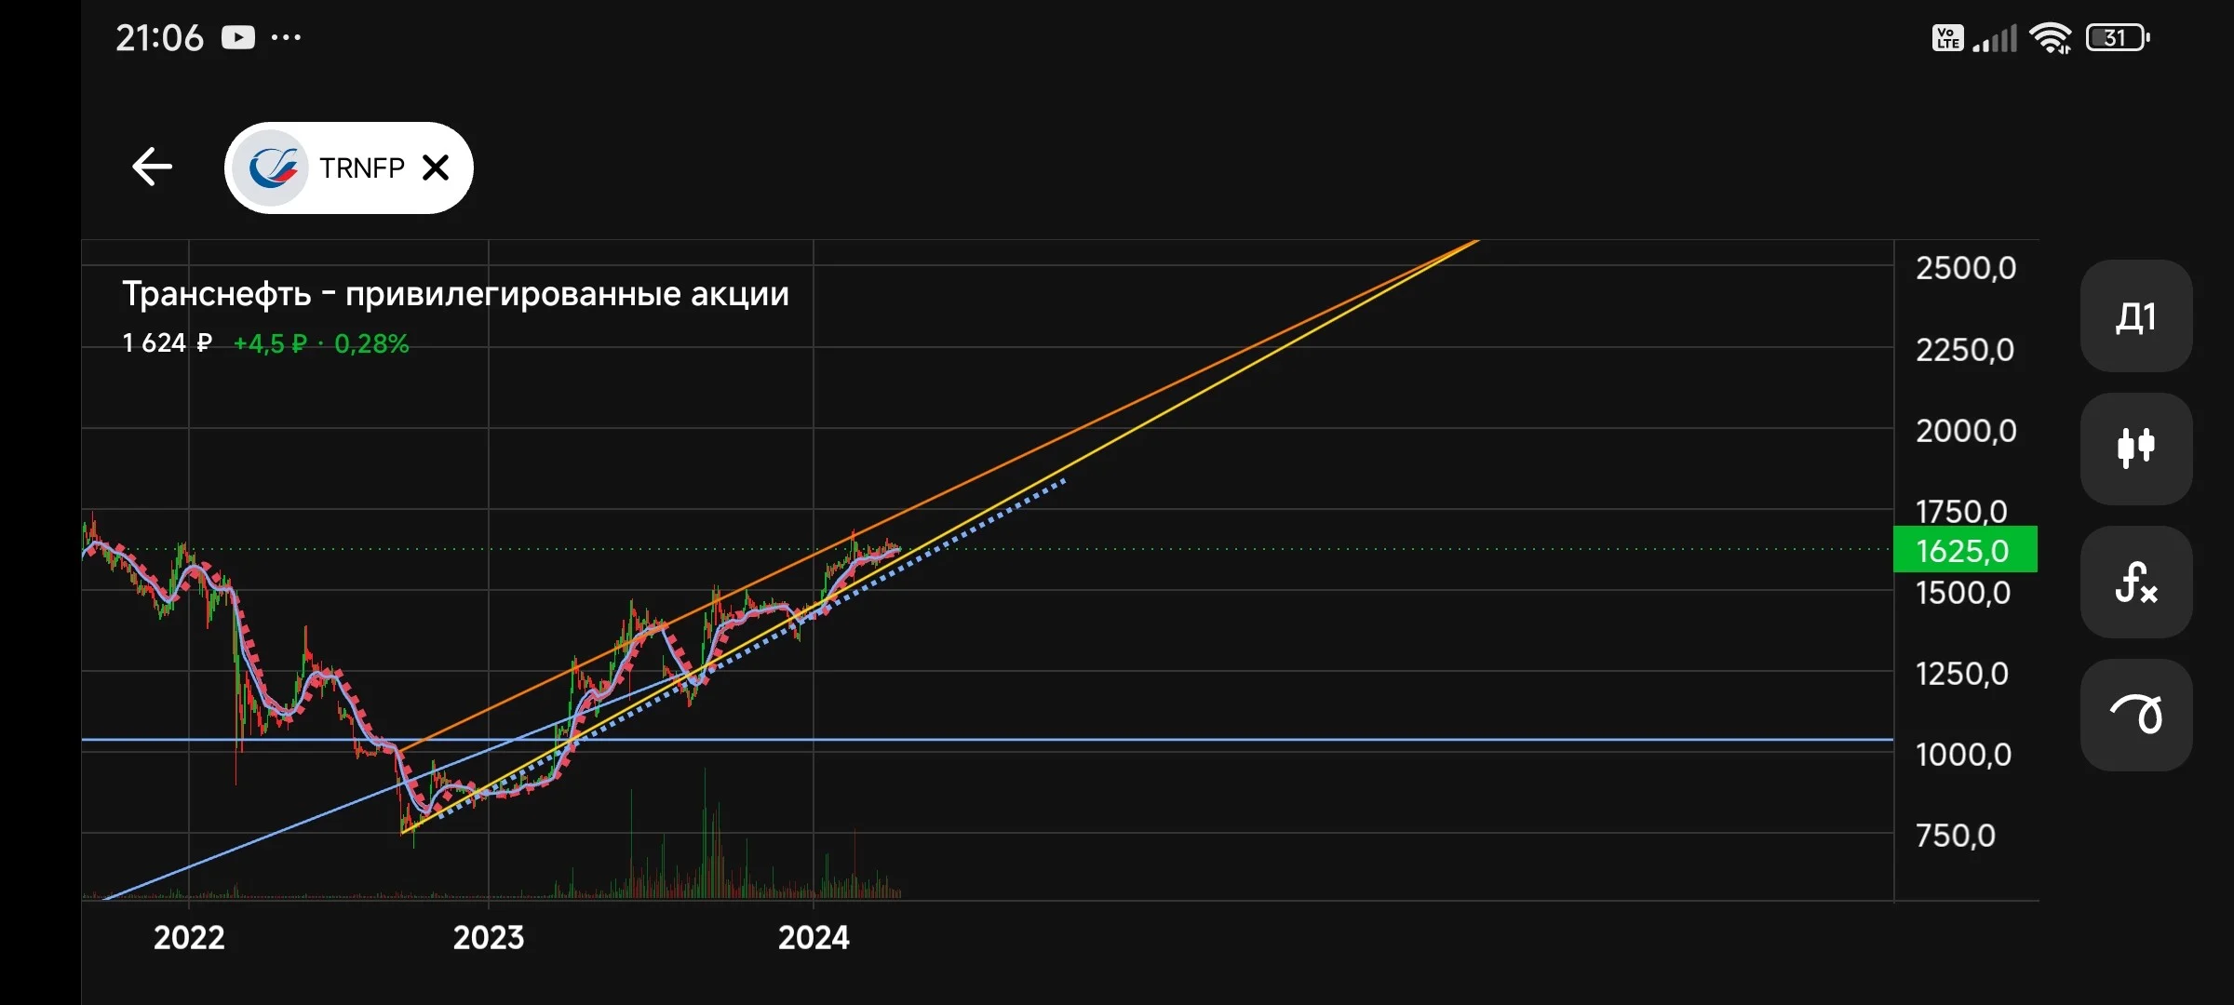2234x1005 pixels.
Task: Click the 1500,0 price axis label
Action: tap(1963, 593)
